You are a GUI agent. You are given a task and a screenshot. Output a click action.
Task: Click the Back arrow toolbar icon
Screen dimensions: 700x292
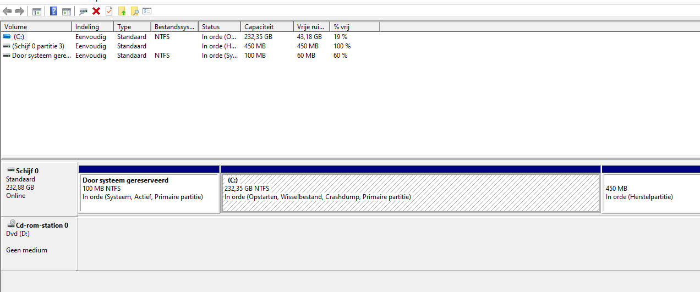pyautogui.click(x=7, y=11)
